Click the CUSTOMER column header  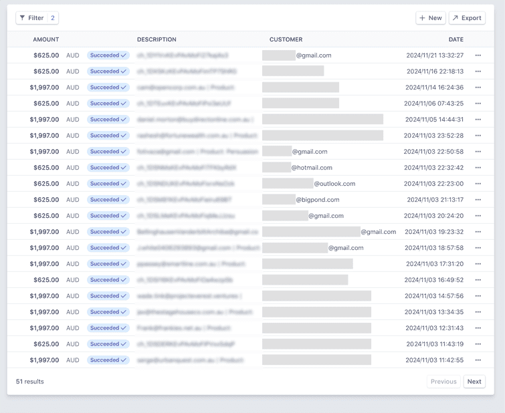pos(286,39)
